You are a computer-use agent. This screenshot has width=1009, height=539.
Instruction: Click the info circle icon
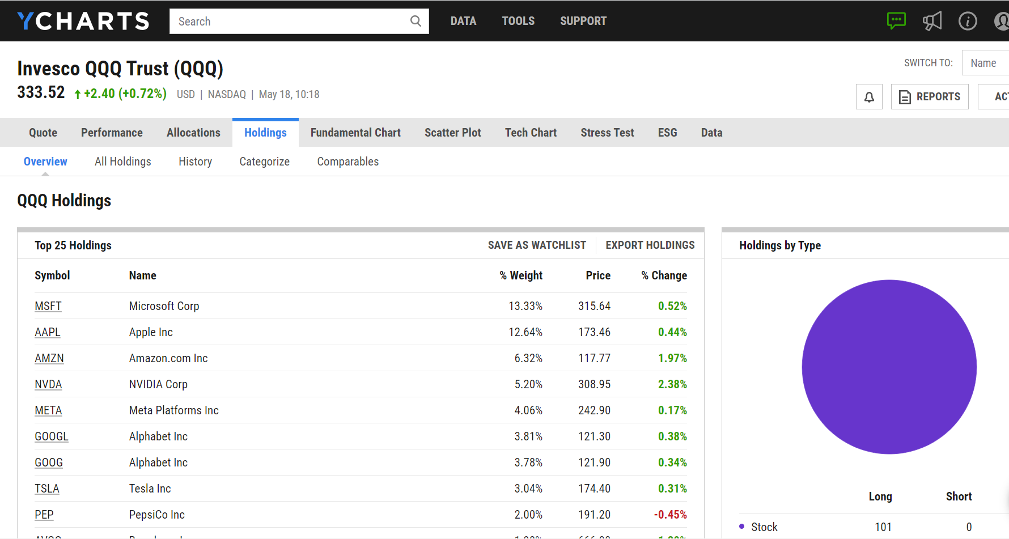point(968,21)
